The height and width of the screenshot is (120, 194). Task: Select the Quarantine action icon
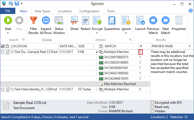[112, 21]
